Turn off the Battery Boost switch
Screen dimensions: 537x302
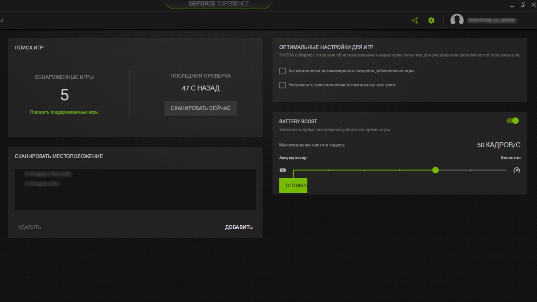pyautogui.click(x=512, y=121)
